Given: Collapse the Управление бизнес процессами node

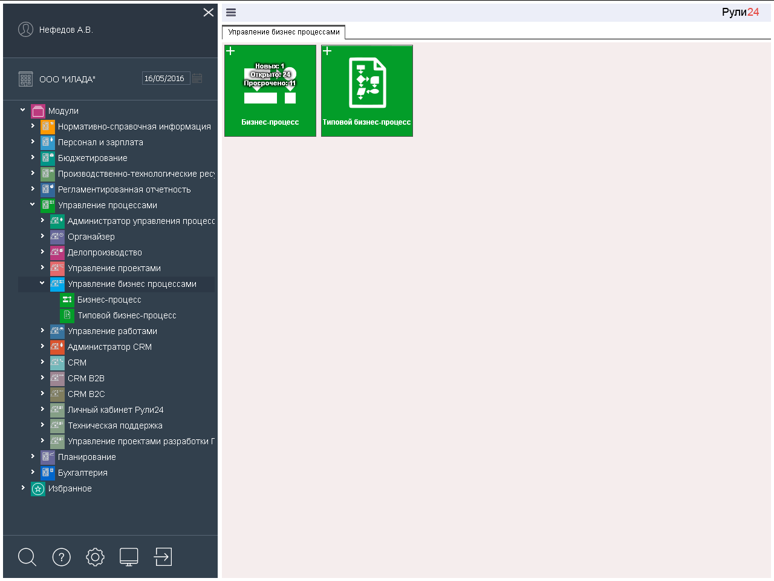Looking at the screenshot, I should coord(42,283).
